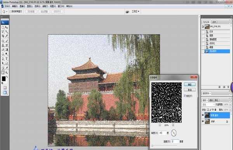Open the layer blend mode dropdown
This screenshot has height=150, width=233.
(x=208, y=105)
